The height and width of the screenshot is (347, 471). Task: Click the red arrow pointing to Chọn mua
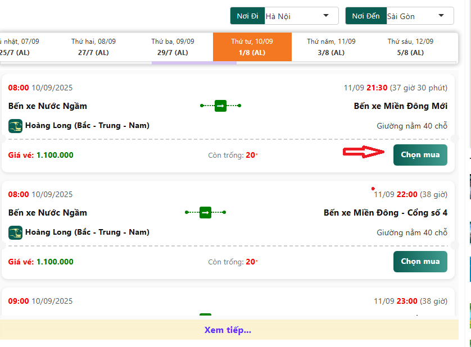coord(364,152)
